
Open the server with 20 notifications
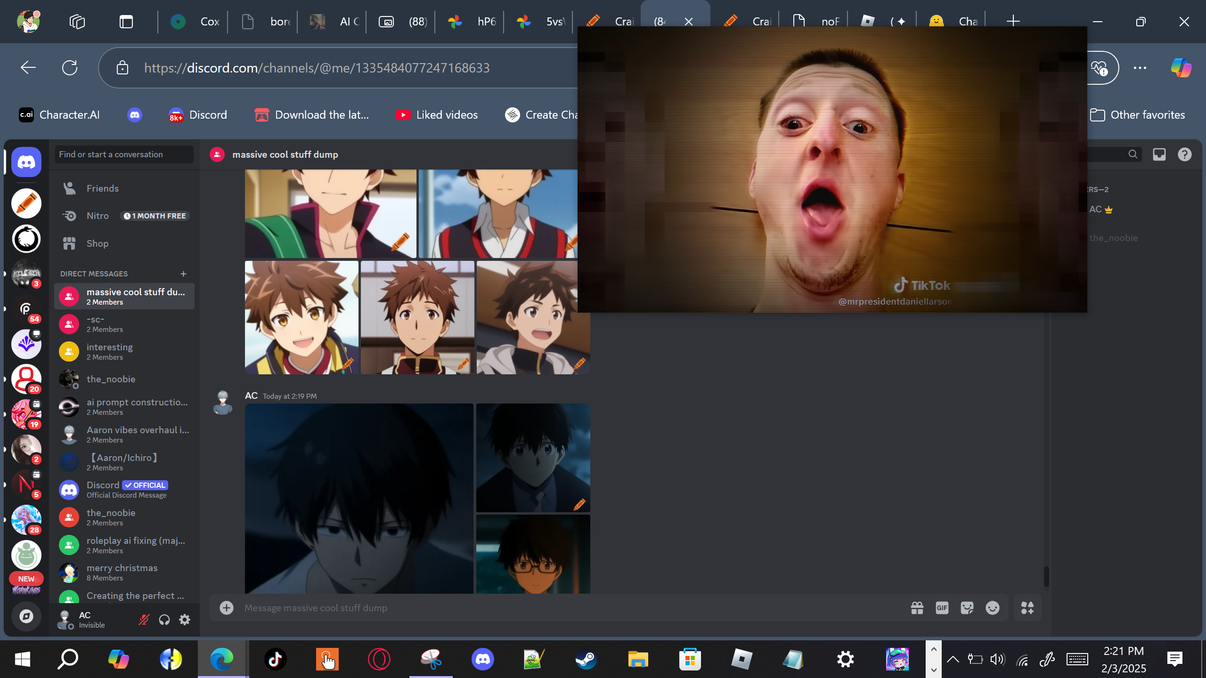click(x=26, y=379)
